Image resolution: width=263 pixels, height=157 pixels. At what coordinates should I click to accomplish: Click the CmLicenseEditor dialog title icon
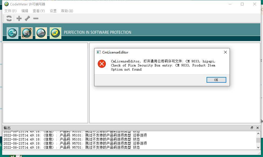(x=99, y=52)
